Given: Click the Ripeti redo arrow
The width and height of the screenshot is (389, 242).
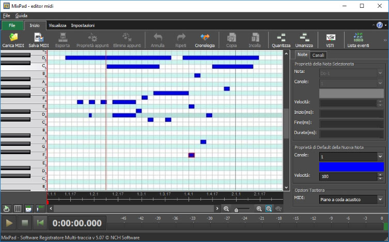Looking at the screenshot, I should [x=181, y=37].
